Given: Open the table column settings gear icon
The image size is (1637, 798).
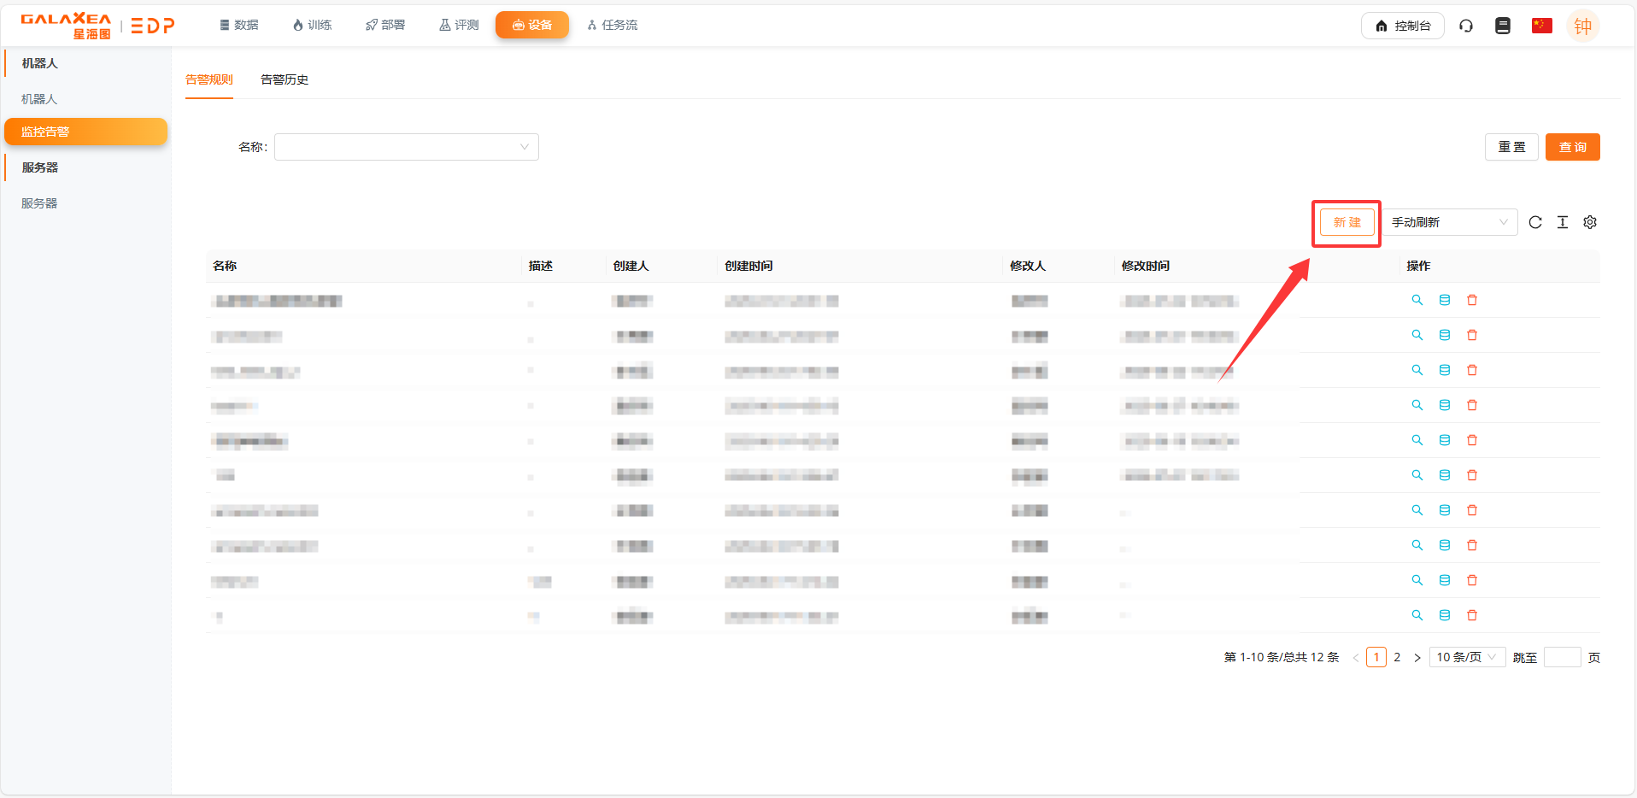Looking at the screenshot, I should tap(1590, 222).
